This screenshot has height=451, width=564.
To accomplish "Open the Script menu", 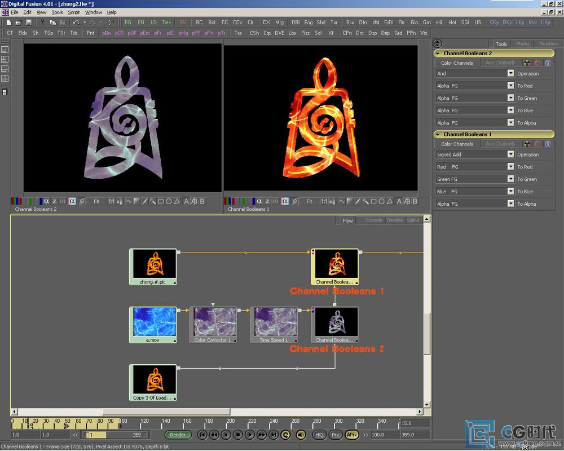I will [74, 12].
